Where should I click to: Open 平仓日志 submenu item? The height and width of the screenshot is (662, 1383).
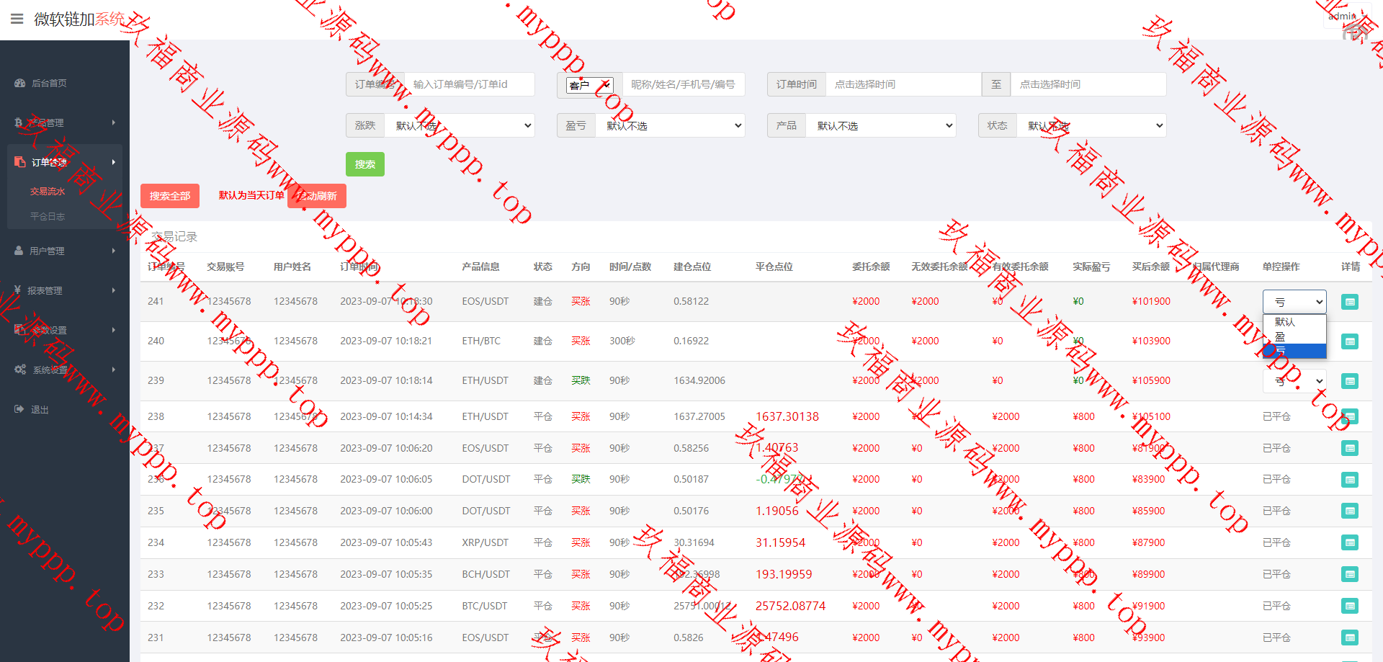coord(48,216)
